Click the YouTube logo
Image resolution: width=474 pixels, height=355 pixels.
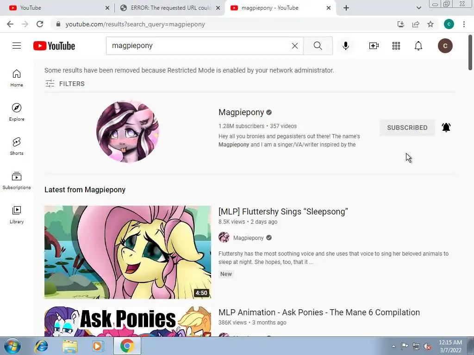[x=54, y=46]
